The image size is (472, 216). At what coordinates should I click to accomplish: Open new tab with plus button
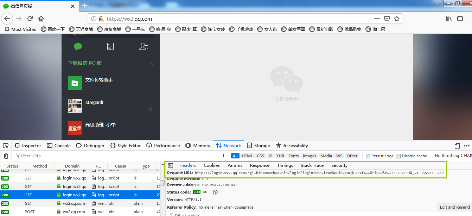point(84,6)
